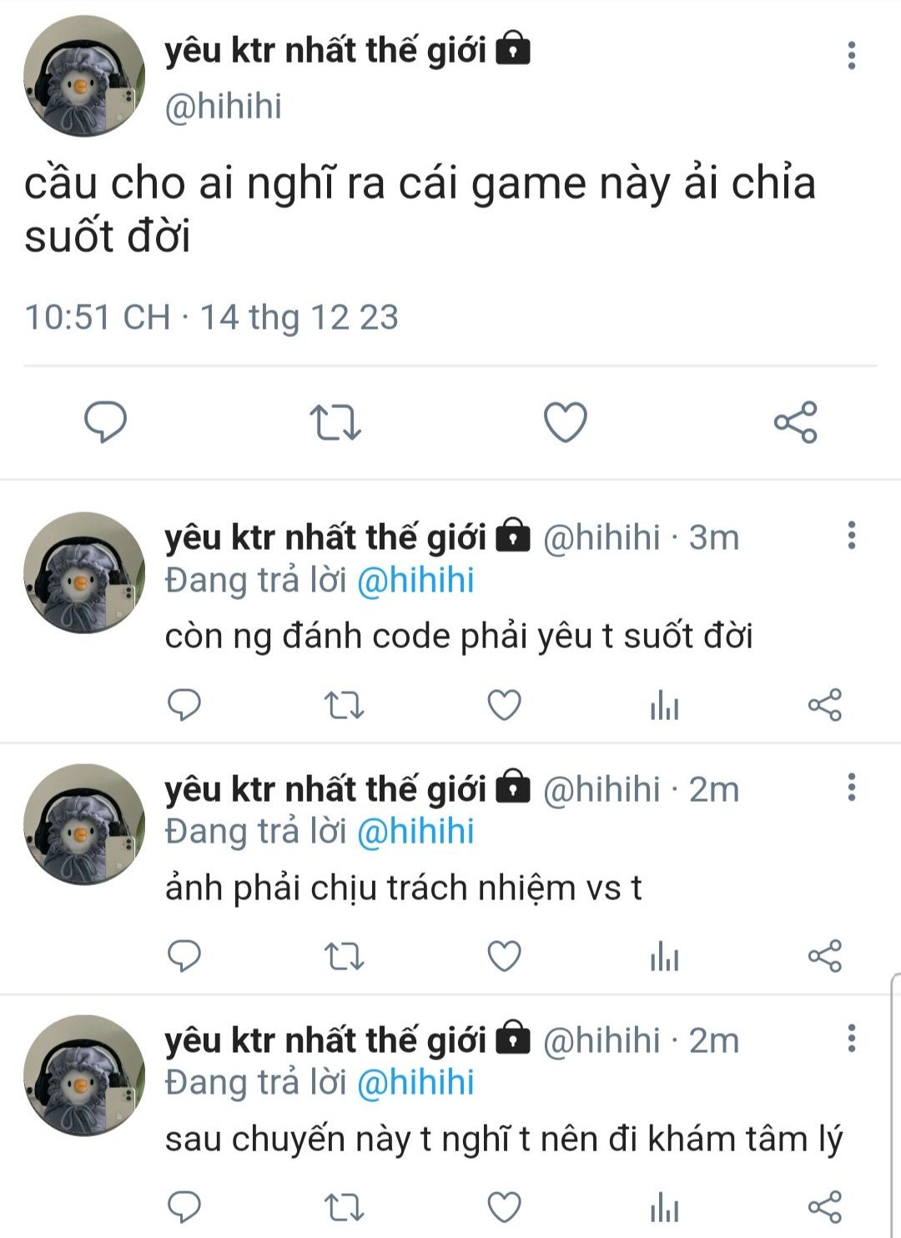Open the main tweet author's profile picture
The height and width of the screenshot is (1238, 901).
point(84,76)
